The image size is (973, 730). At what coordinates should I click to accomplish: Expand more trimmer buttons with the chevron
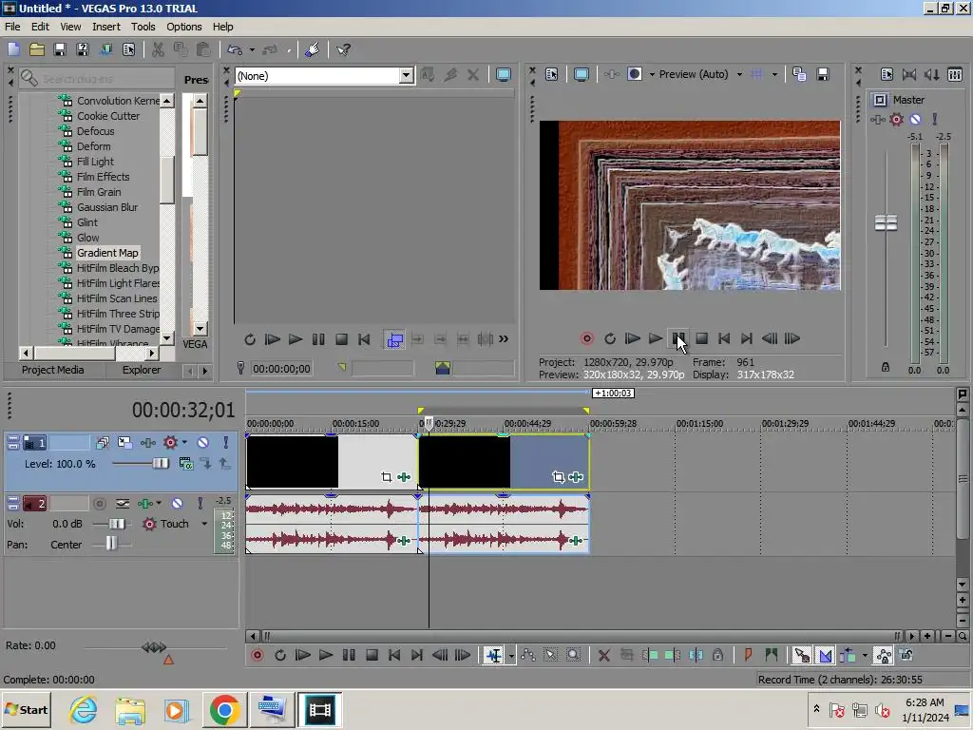click(x=504, y=339)
